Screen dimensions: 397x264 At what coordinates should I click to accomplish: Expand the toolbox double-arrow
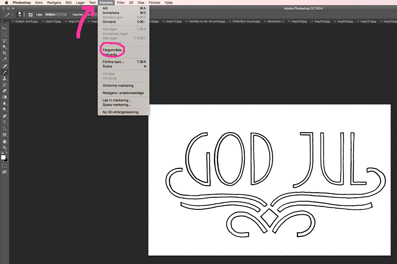2,20
